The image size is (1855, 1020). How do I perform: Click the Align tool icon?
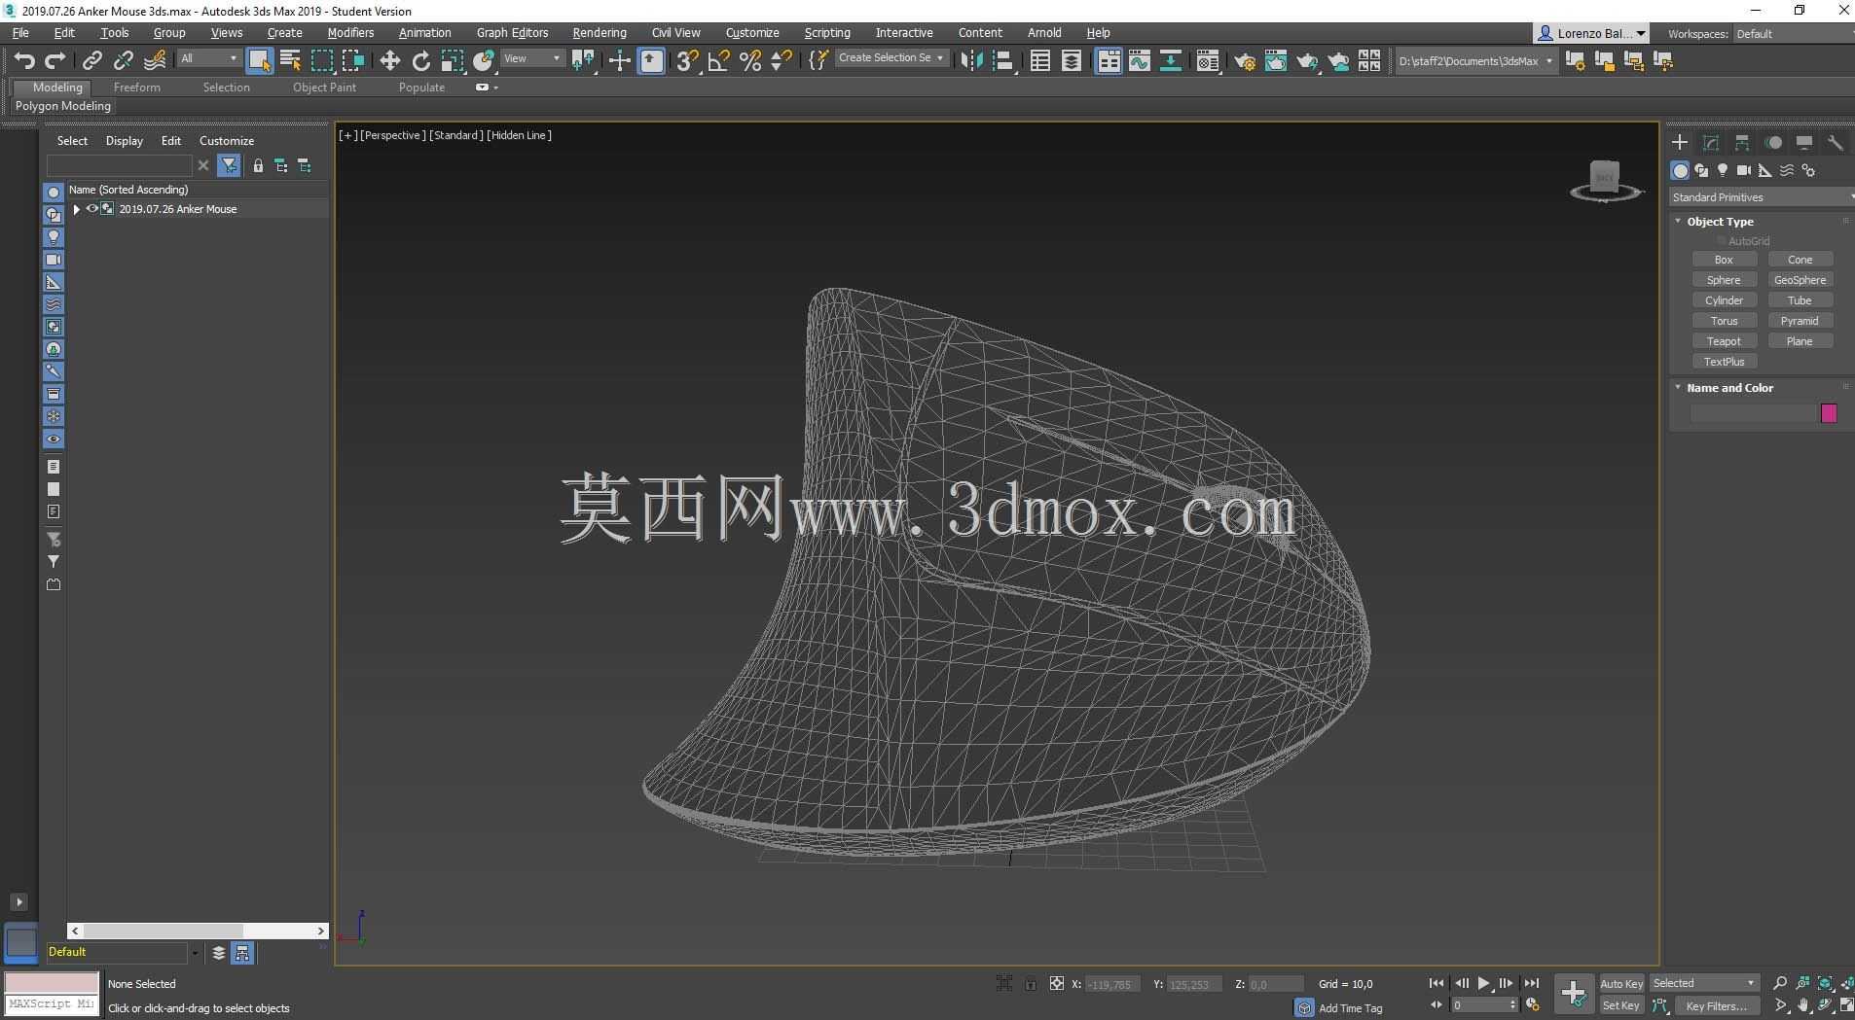click(1002, 60)
